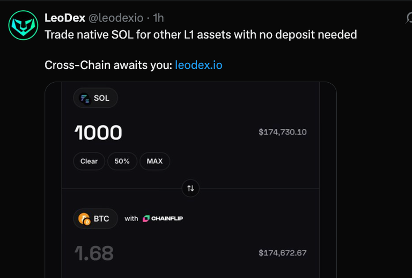Viewport: 412px width, 278px height.
Task: Click the Chainflip provider logo
Action: [x=163, y=218]
